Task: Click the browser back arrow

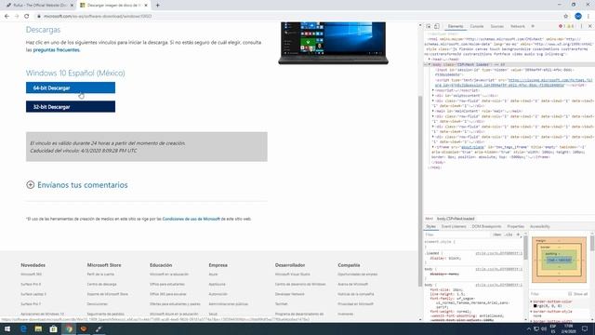Action: (x=7, y=17)
